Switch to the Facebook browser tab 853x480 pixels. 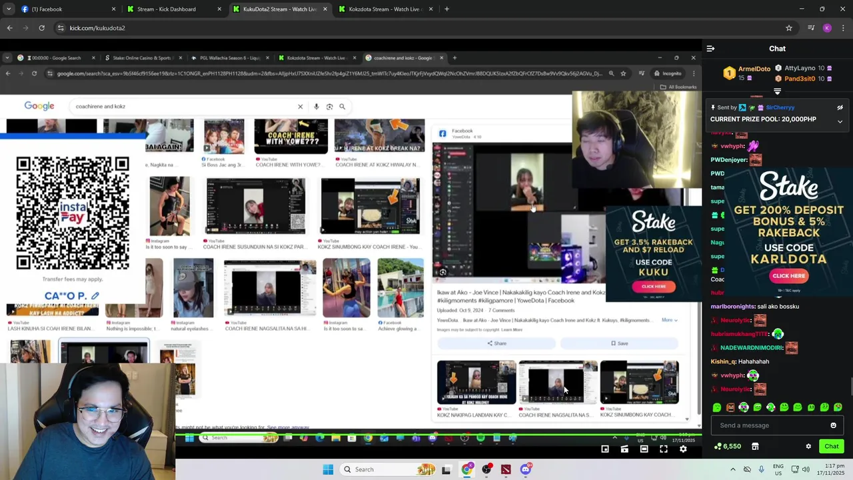[67, 9]
